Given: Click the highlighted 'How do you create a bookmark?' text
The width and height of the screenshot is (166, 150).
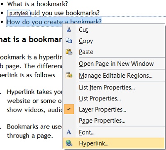Looking at the screenshot, I should 54,22.
